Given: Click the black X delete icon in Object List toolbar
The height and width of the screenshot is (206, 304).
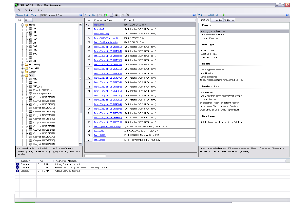Looking at the screenshot, I should click(128, 15).
